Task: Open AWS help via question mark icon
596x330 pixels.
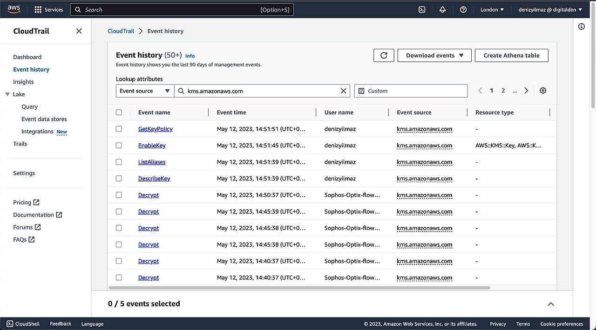Action: 463,9
